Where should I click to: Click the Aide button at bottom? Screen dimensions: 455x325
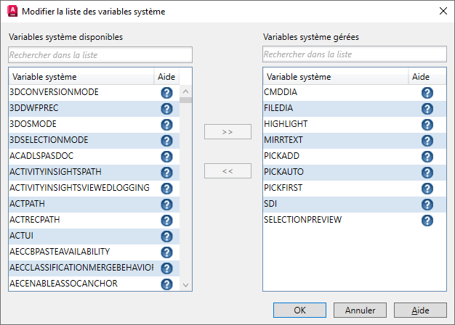click(x=420, y=310)
